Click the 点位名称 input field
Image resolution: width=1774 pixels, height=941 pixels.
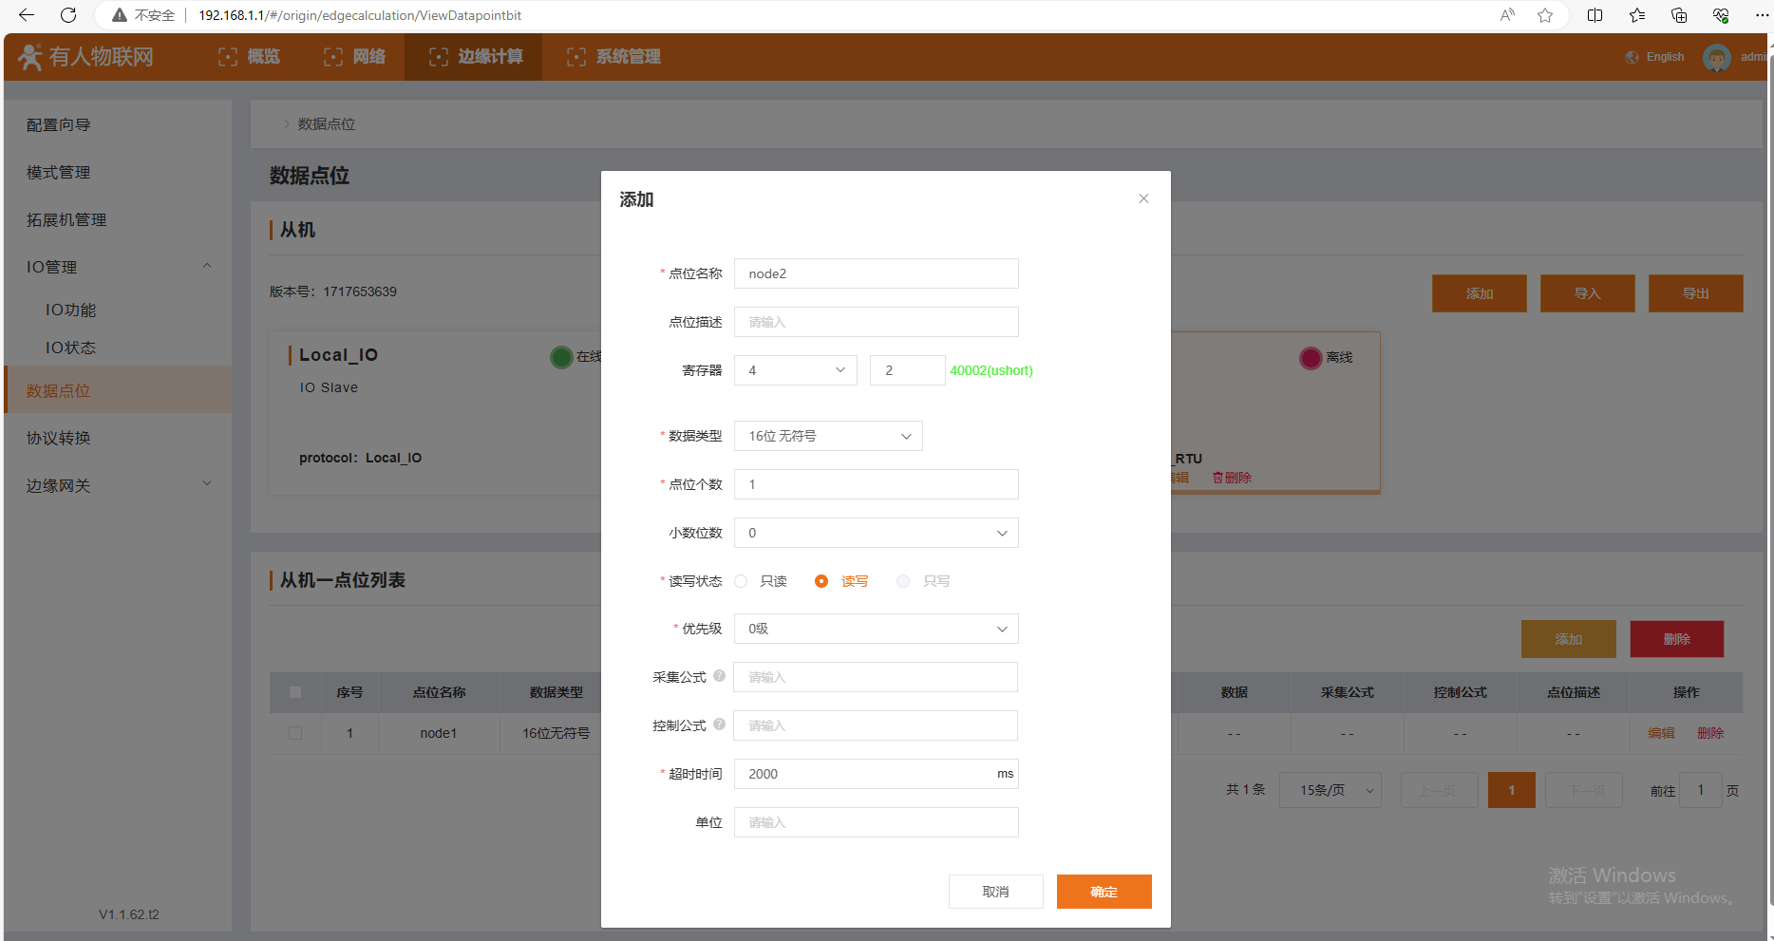click(875, 273)
